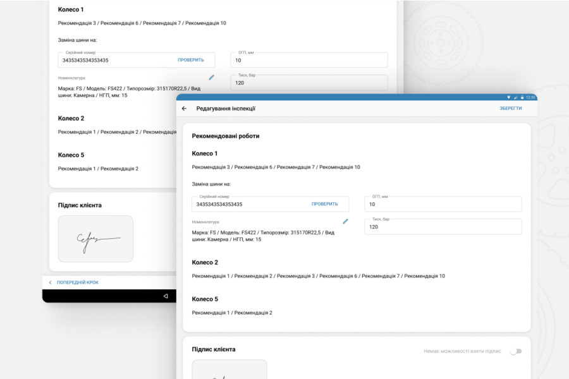Click the background-window Номенклатура pencil edit icon

211,78
